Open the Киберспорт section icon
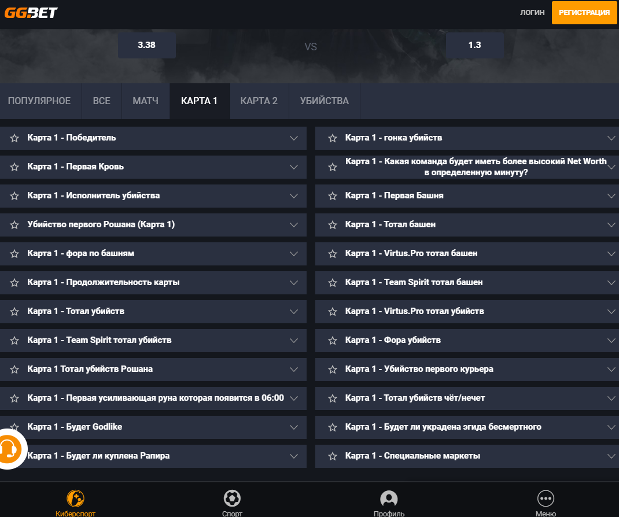This screenshot has width=619, height=517. [x=76, y=498]
